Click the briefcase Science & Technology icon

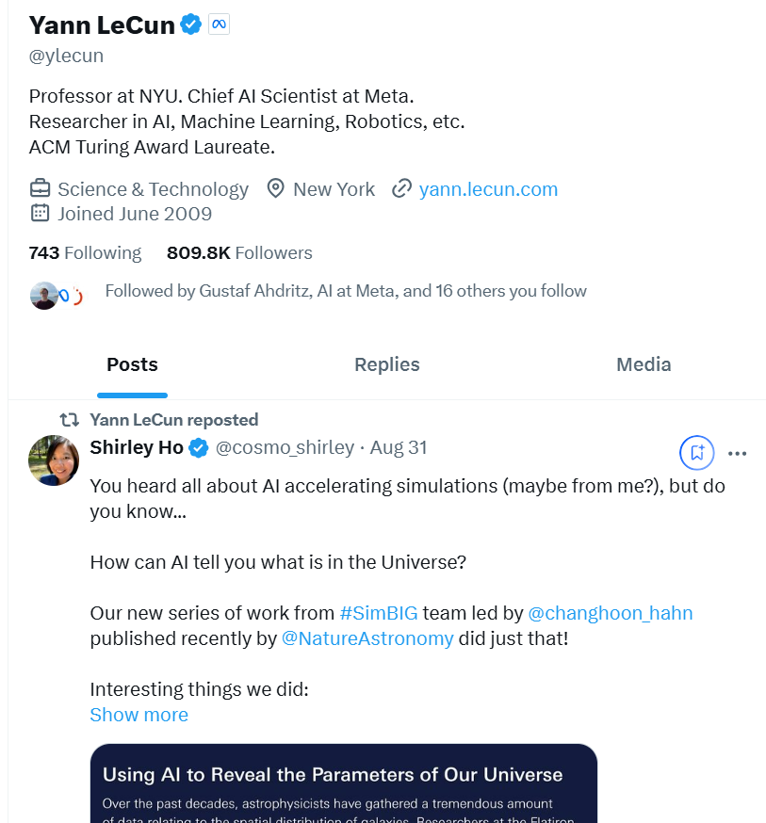40,189
